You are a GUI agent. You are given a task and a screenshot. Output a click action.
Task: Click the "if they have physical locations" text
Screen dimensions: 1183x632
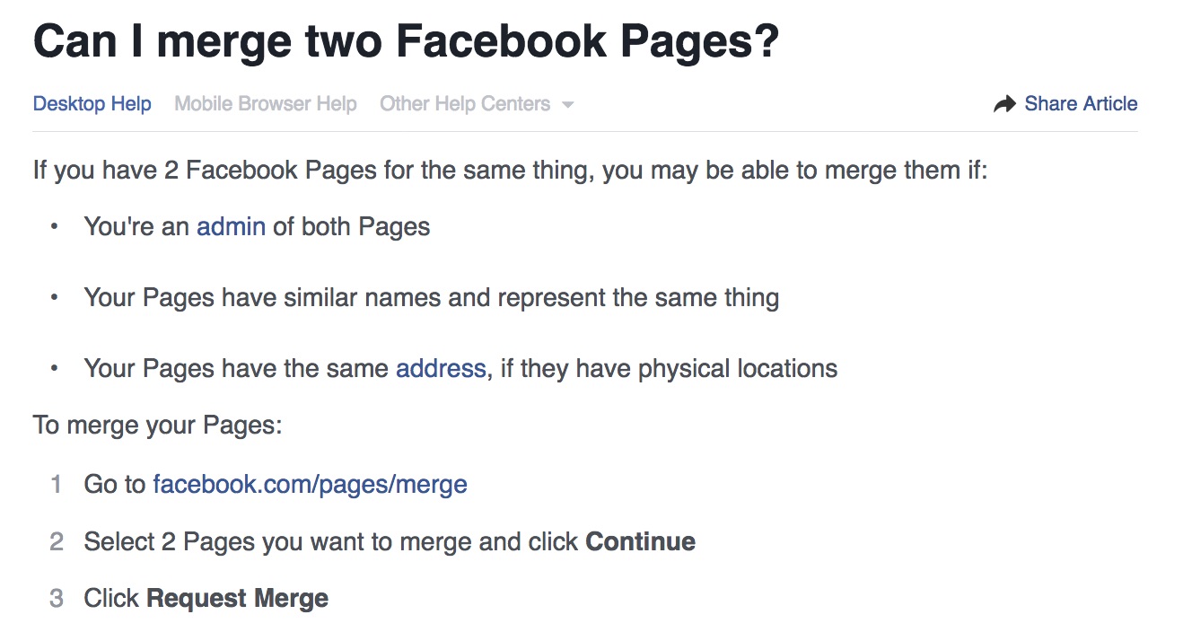[669, 369]
